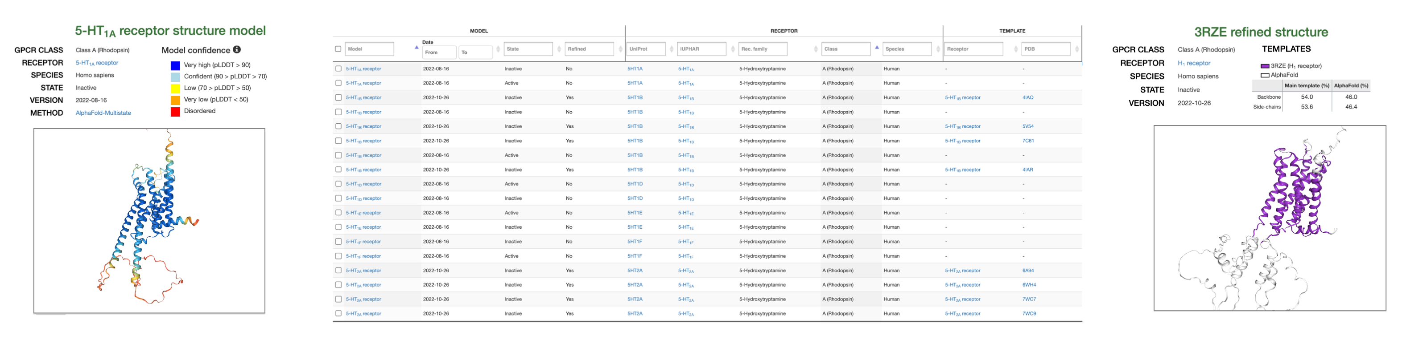Check the 5-HT1A receptor Inactive row
1427x356 pixels.
click(338, 69)
